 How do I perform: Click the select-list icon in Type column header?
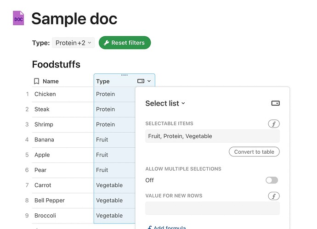(x=141, y=81)
